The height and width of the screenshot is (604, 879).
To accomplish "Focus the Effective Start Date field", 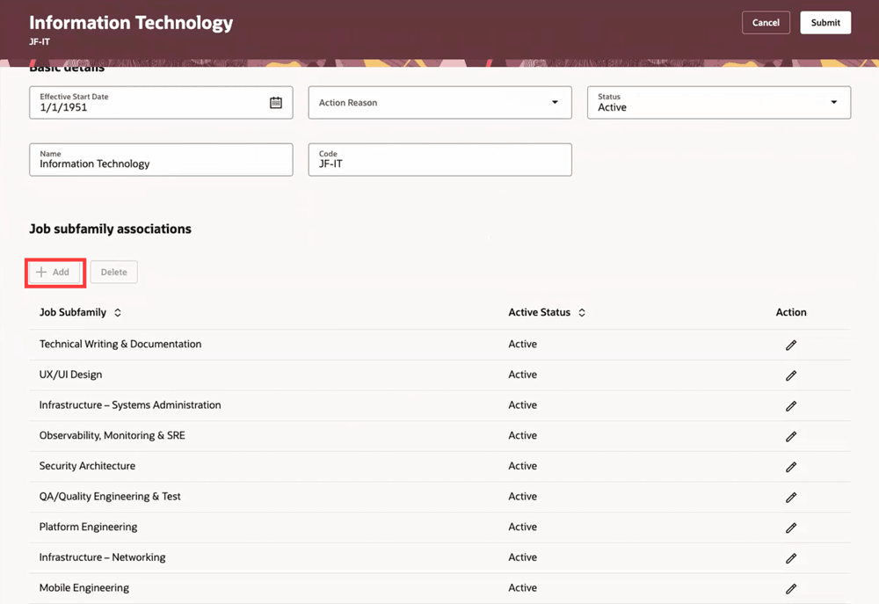I will [x=161, y=103].
